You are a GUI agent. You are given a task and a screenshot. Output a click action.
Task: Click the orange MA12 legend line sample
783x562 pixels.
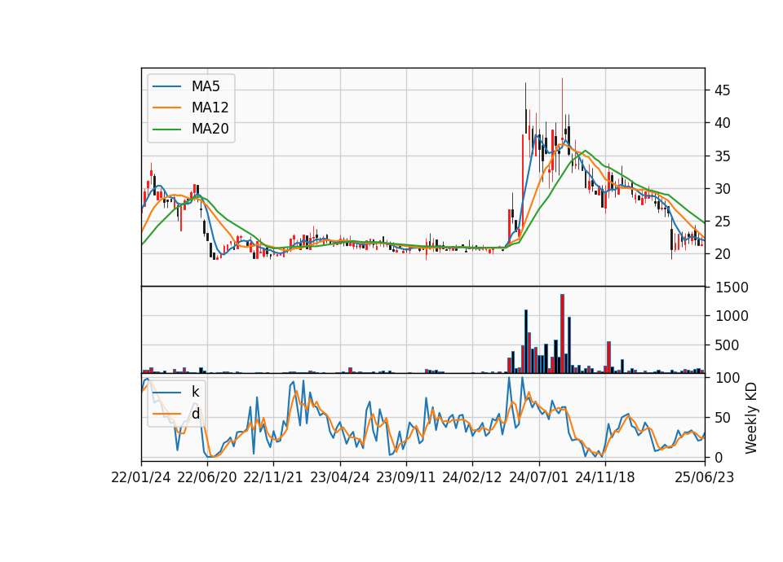tap(167, 108)
